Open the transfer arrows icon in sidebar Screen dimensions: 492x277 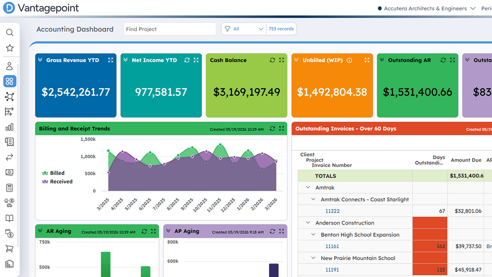(10, 157)
